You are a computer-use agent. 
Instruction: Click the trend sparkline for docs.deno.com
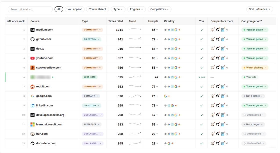click(x=135, y=143)
